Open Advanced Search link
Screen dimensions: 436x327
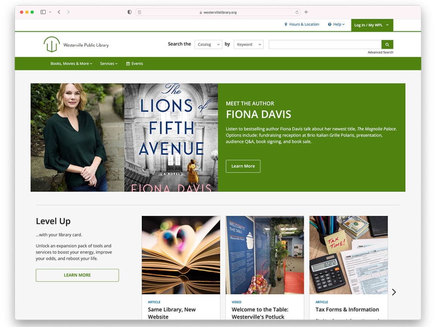click(x=380, y=52)
